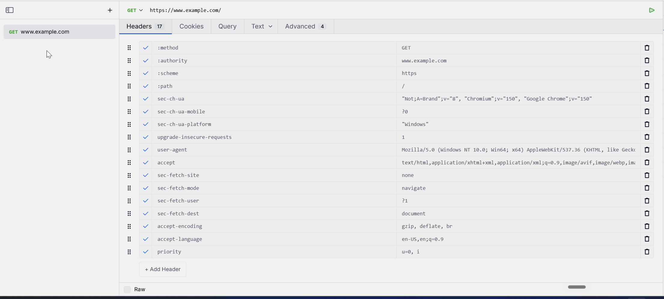Delete the sec-ch-ua header
664x299 pixels.
647,99
